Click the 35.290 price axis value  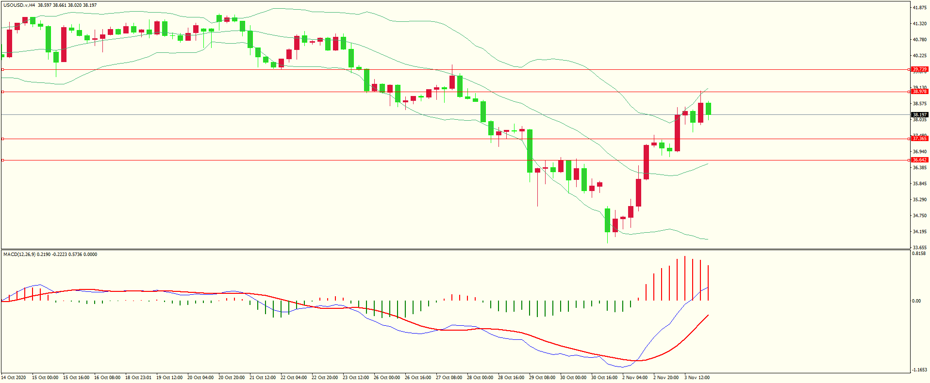[920, 200]
